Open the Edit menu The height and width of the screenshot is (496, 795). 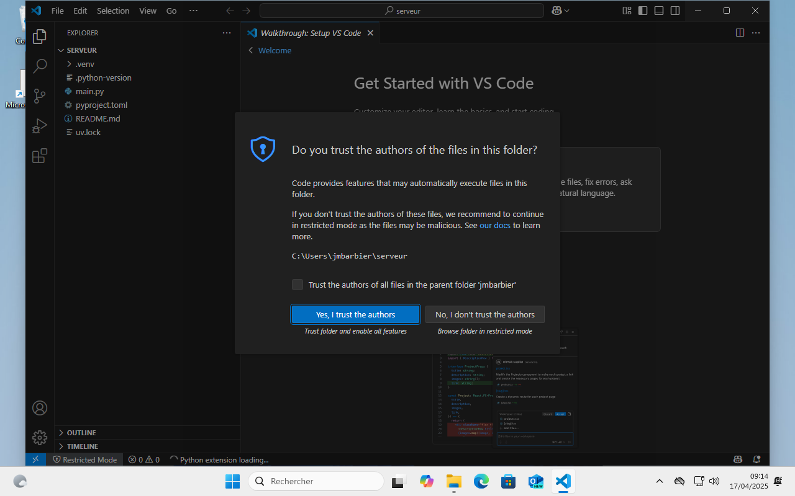click(80, 11)
